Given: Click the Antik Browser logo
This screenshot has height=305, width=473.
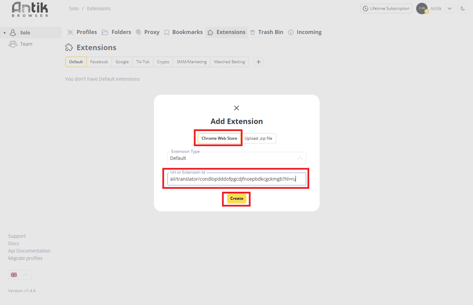Looking at the screenshot, I should click(x=30, y=10).
